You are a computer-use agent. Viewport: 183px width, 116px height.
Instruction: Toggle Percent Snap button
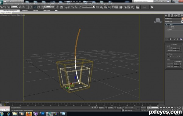(72, 7)
